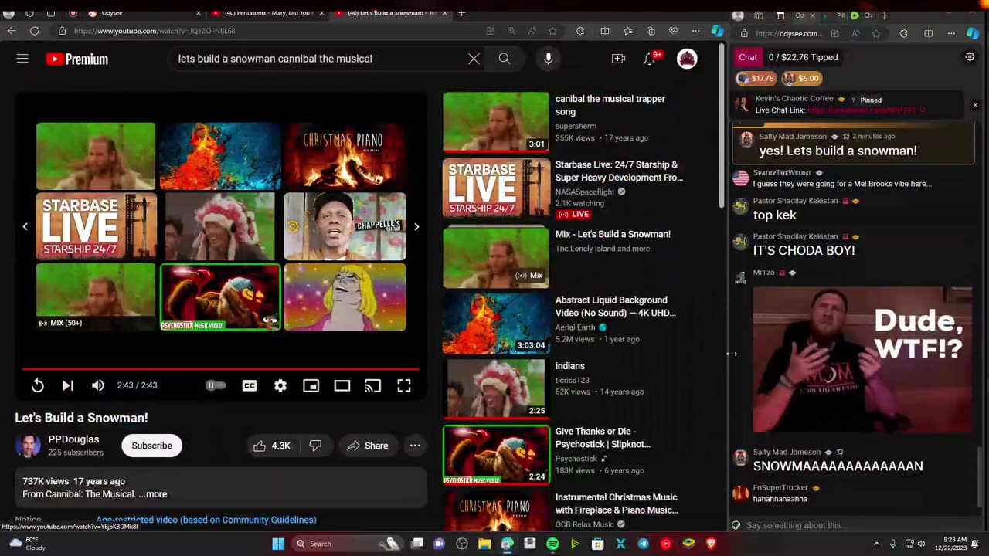This screenshot has height=556, width=989.
Task: Click the YouTube URL address bar
Action: pyautogui.click(x=270, y=31)
